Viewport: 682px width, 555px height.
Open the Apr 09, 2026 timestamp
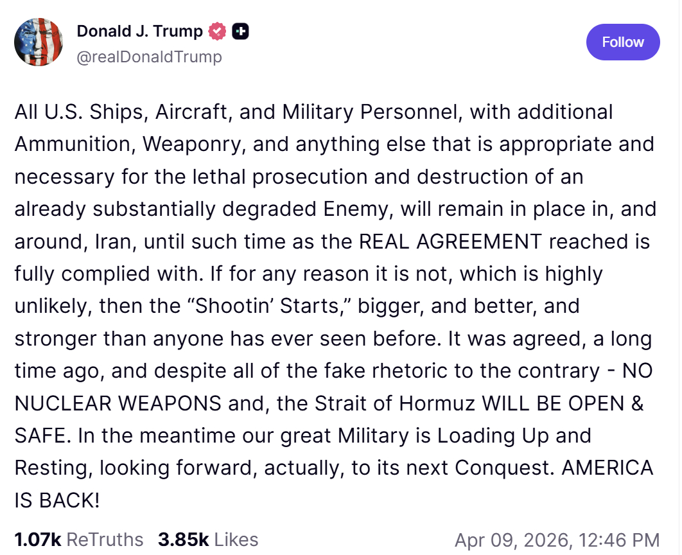tap(557, 540)
